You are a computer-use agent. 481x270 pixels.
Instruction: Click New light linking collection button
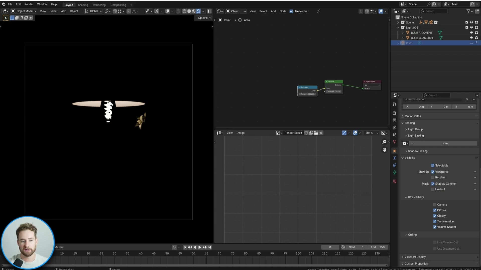coord(445,143)
